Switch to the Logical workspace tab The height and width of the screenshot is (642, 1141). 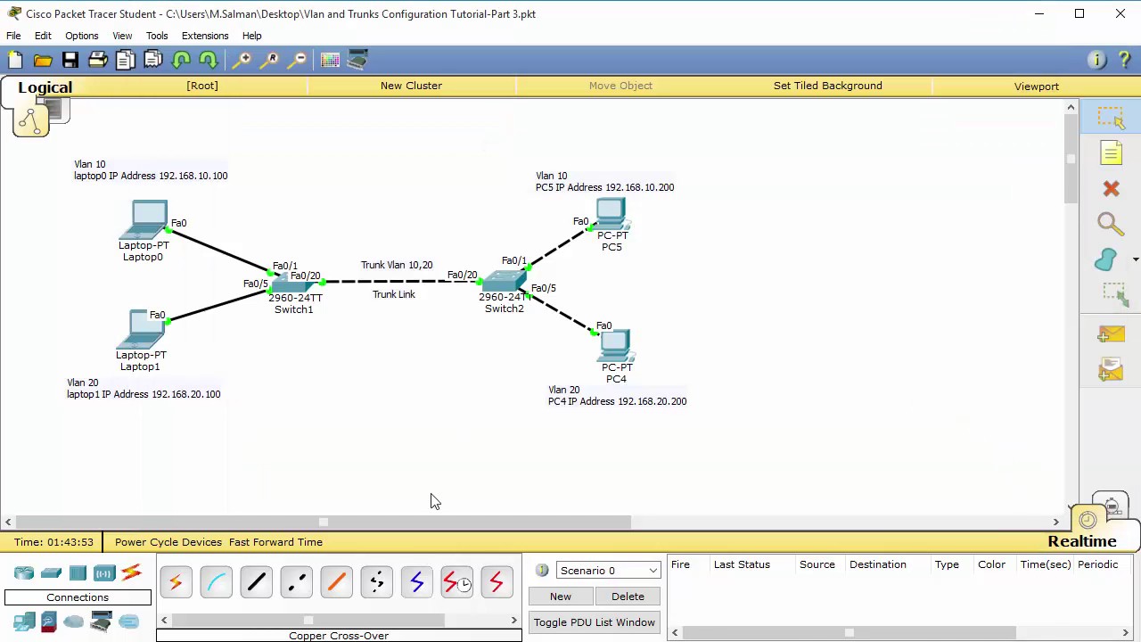point(45,87)
